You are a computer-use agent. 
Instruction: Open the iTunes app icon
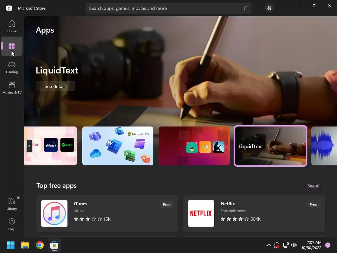(x=54, y=213)
